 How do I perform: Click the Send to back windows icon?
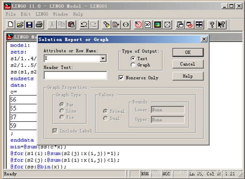click(180, 25)
